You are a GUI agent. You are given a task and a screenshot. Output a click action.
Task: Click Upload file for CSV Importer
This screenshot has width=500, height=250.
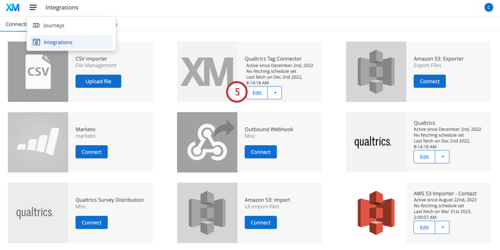pos(98,81)
